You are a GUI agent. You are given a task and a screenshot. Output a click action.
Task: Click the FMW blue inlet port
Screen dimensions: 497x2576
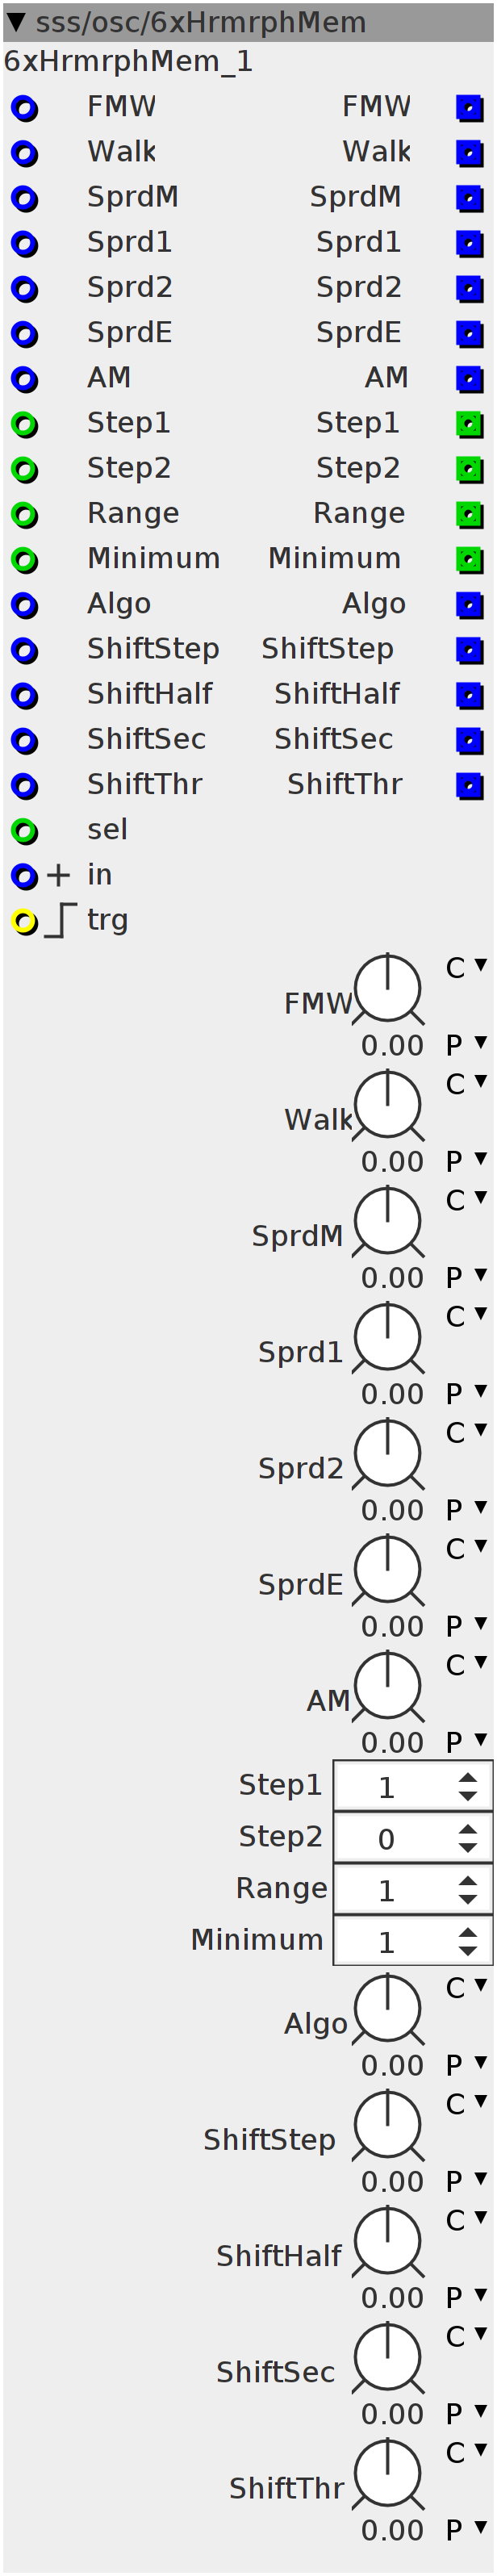(24, 108)
